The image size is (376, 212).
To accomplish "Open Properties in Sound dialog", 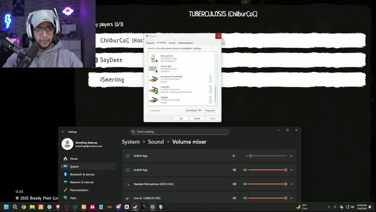I will [x=210, y=110].
